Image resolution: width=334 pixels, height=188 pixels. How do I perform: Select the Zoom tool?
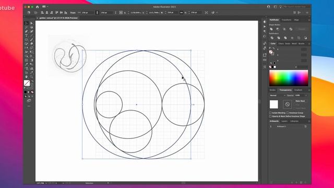coord(31,77)
